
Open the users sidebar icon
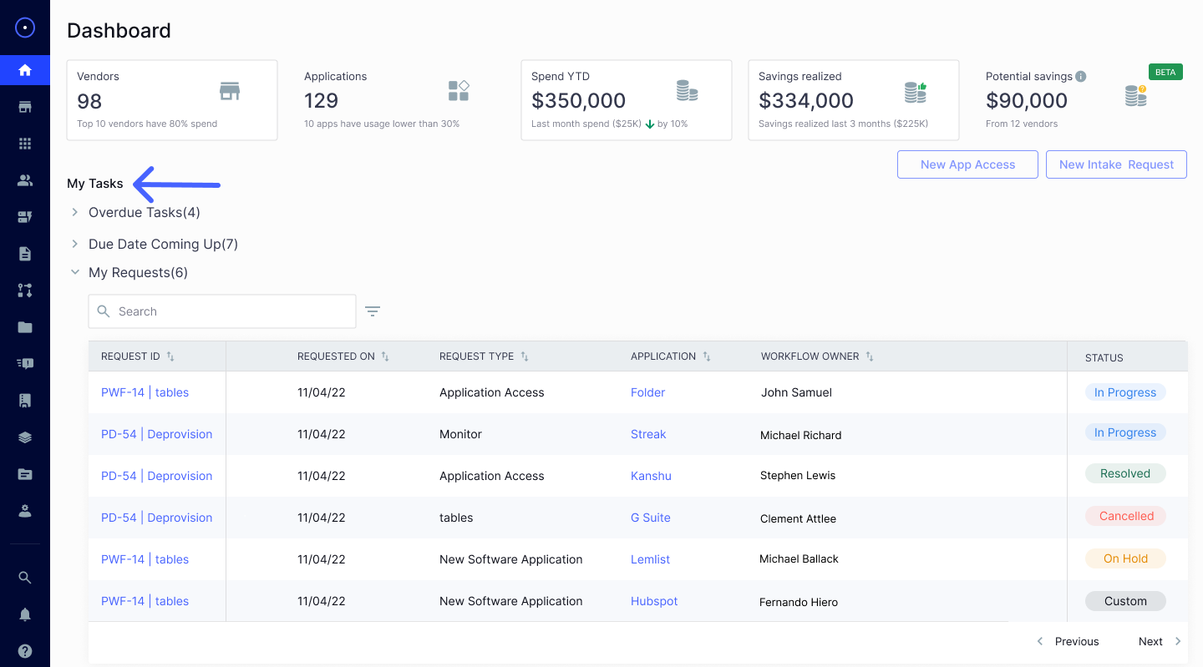click(25, 180)
